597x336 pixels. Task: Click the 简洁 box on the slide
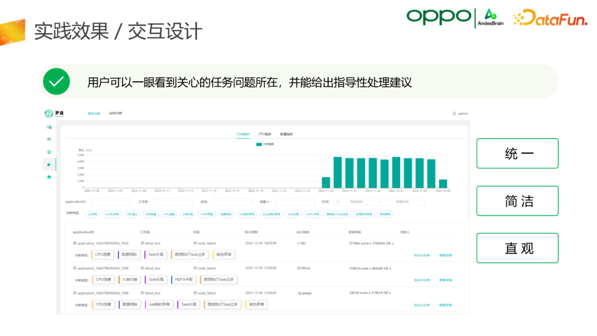coord(517,201)
